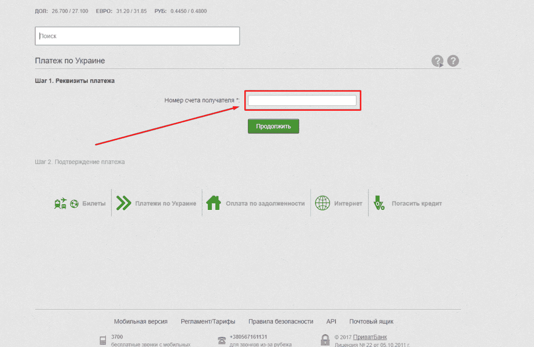Click the padlock icon in the footer
Image resolution: width=534 pixels, height=347 pixels.
click(x=325, y=340)
